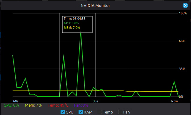This screenshot has width=191, height=115.
Task: Close the NVIDIA Monitor window
Action: click(185, 5)
